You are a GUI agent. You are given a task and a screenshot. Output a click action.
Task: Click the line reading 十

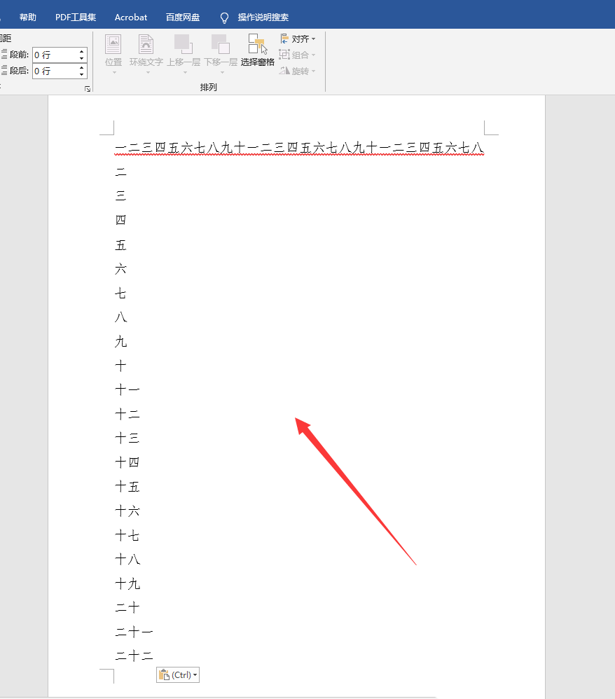point(121,366)
